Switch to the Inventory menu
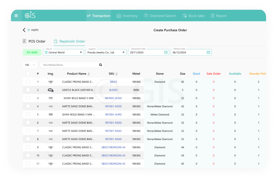The height and width of the screenshot is (180, 277). tap(127, 16)
